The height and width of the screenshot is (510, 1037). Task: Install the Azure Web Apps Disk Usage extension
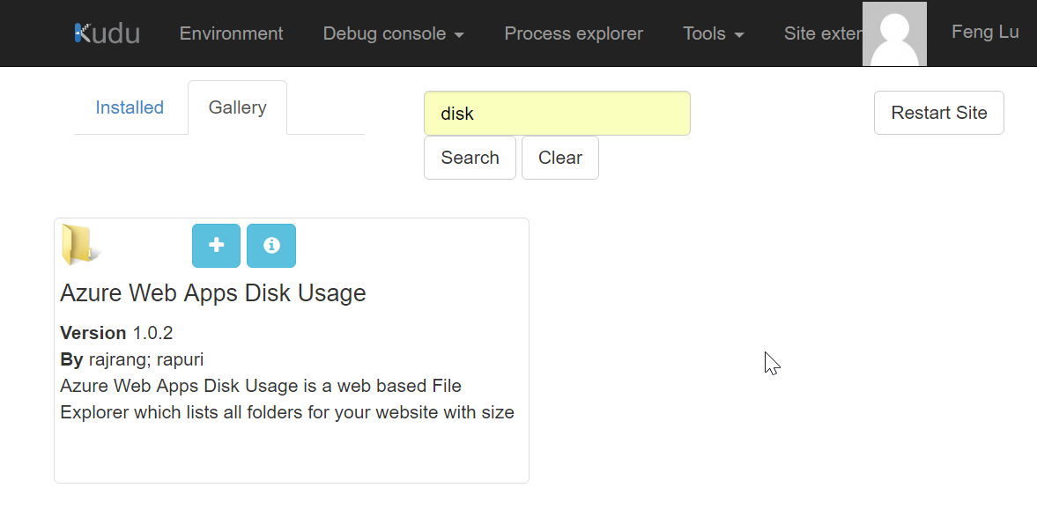(x=216, y=246)
